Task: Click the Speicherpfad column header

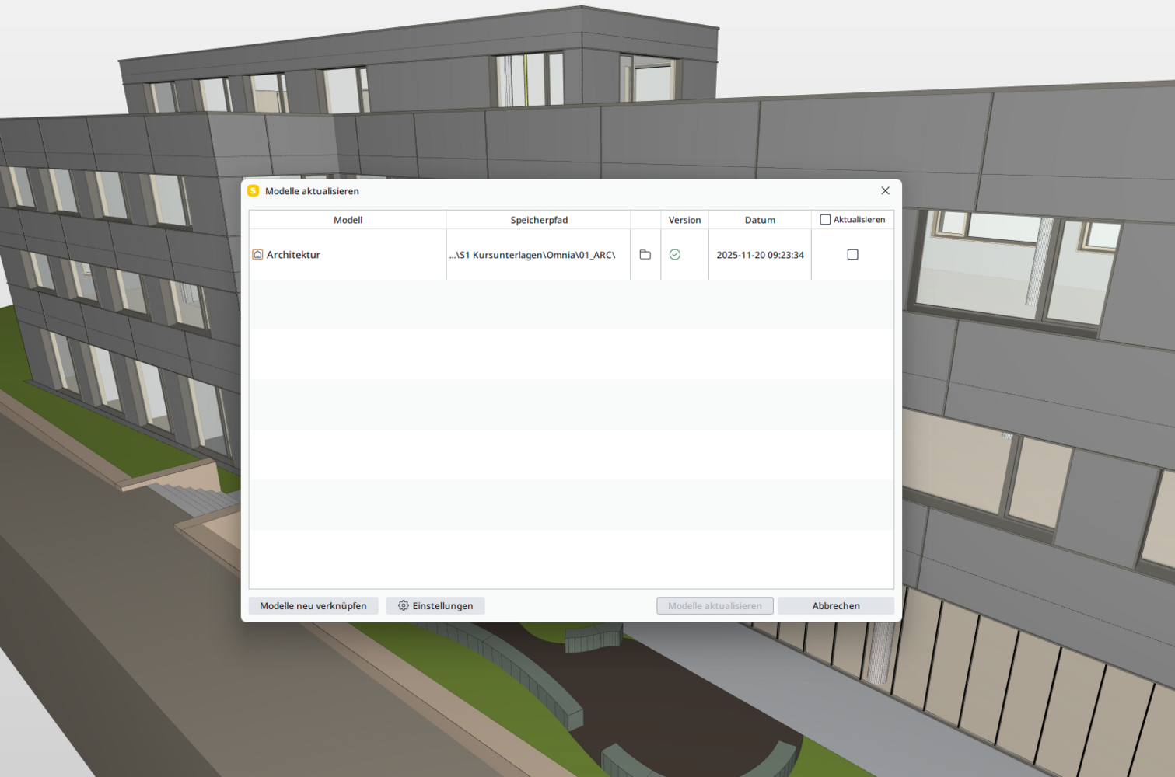Action: pyautogui.click(x=538, y=220)
